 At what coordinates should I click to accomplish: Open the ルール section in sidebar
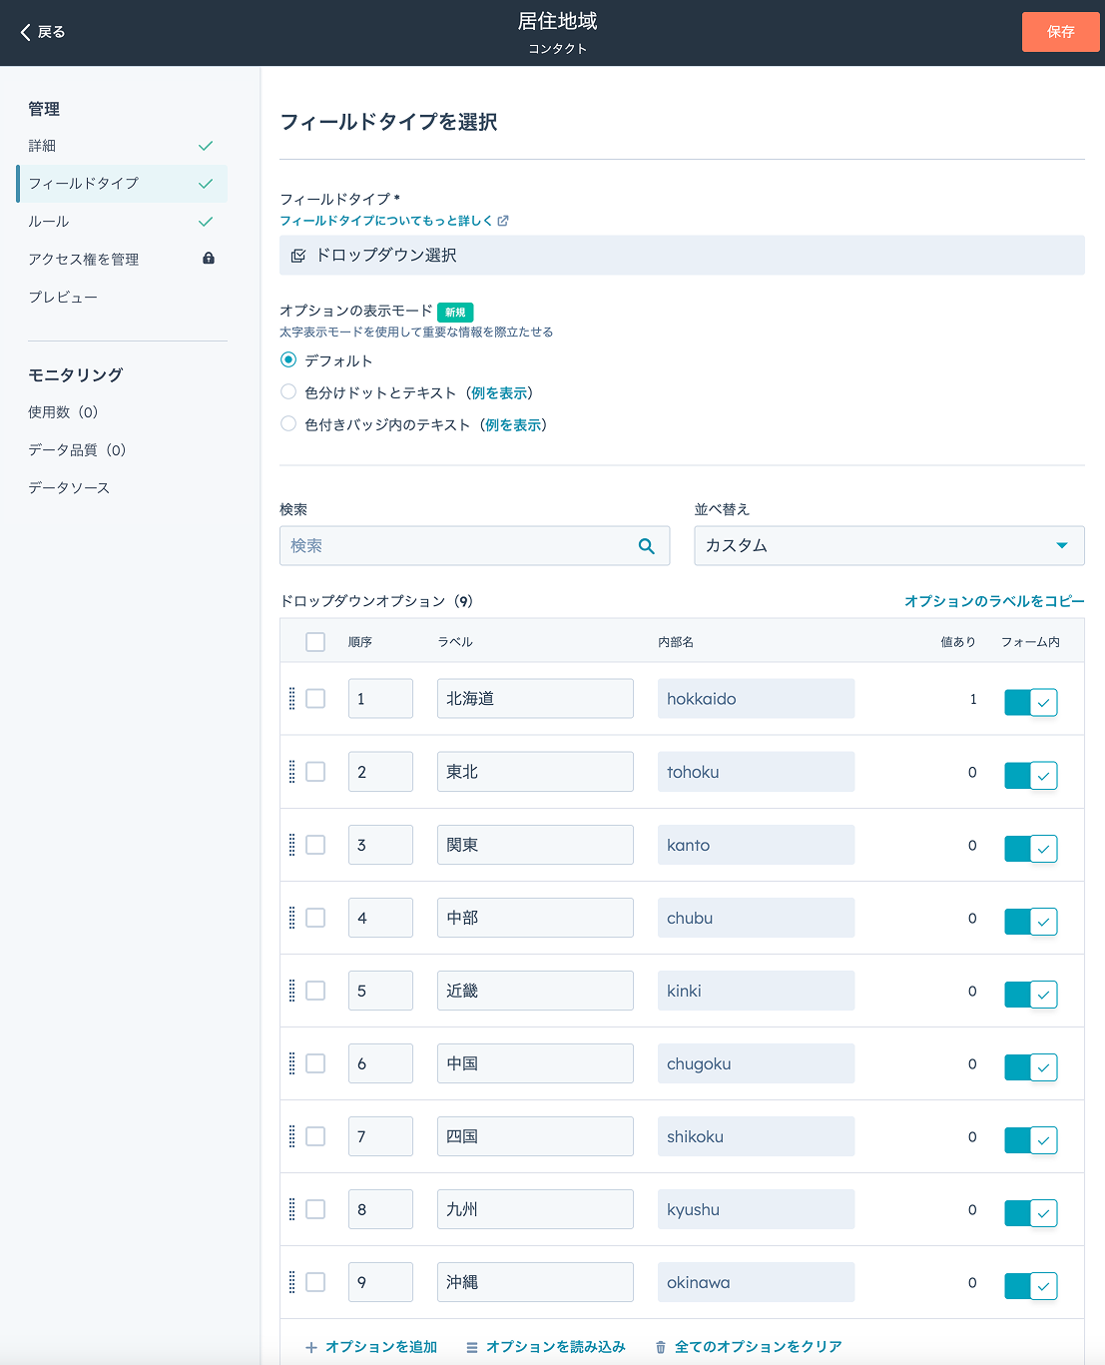point(49,222)
